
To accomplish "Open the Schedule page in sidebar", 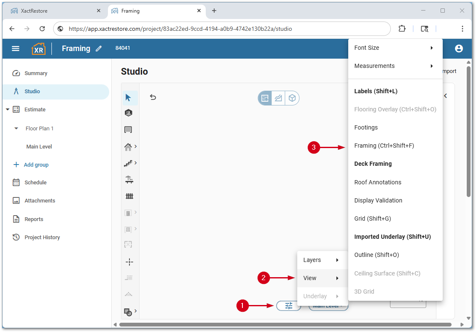I will click(x=35, y=183).
